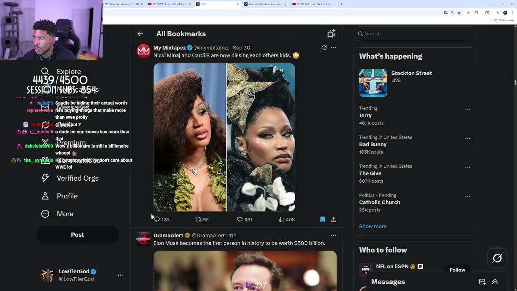Open Verified Orgs in sidebar
Screen dimensions: 517x291
70,178
